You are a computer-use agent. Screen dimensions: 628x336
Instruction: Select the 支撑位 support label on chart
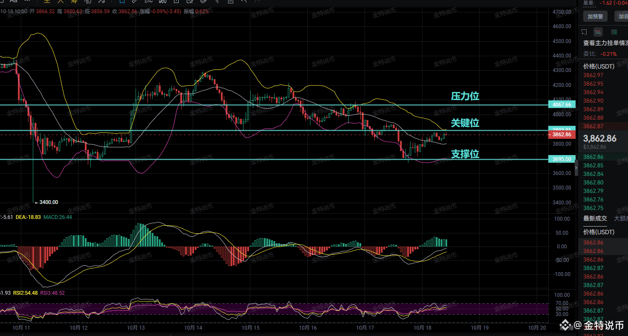465,154
